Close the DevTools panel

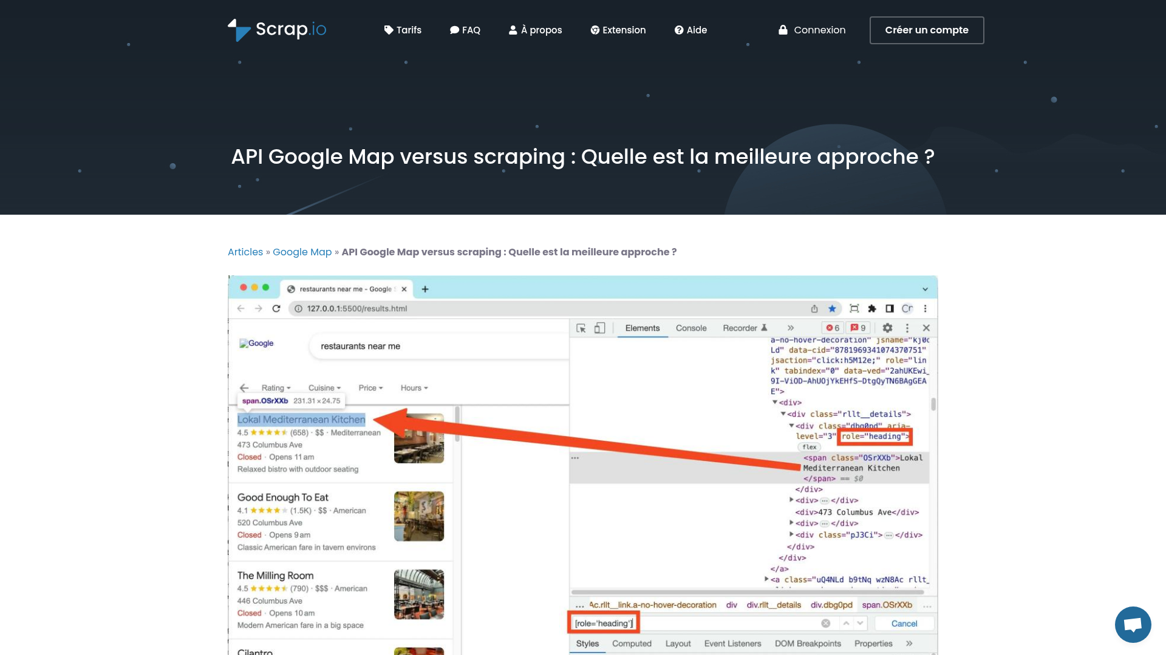(926, 328)
